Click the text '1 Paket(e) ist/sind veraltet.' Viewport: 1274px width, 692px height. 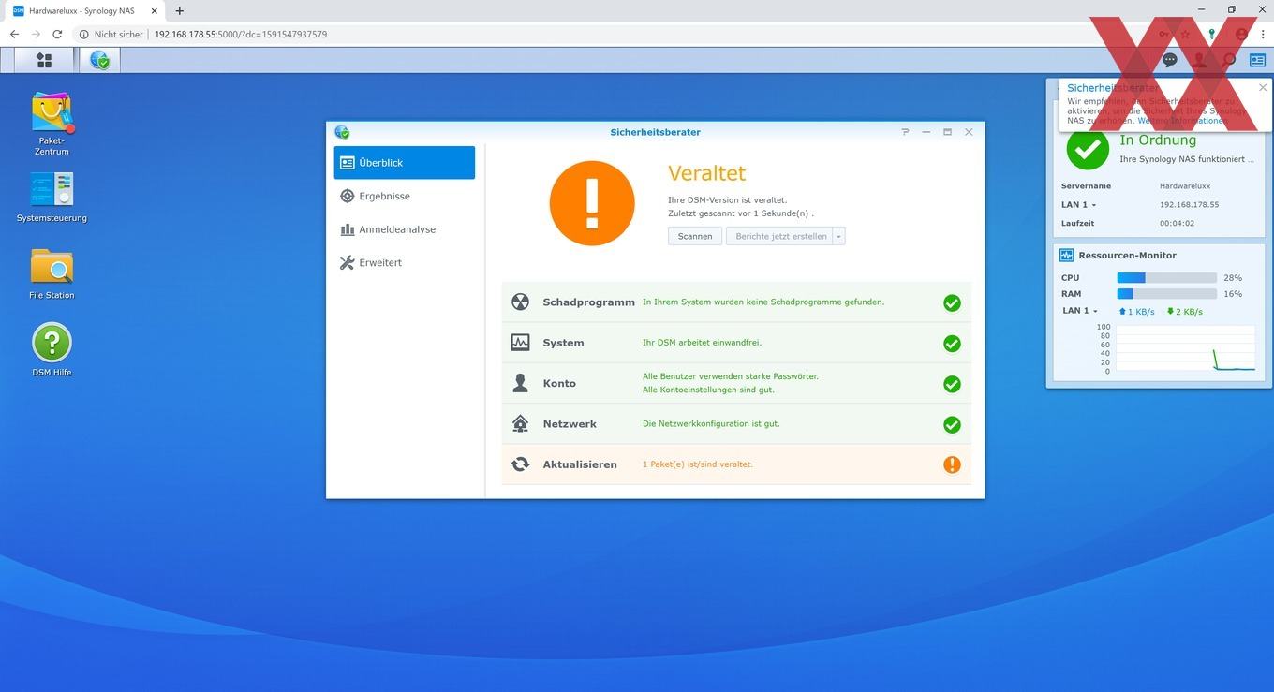click(697, 464)
